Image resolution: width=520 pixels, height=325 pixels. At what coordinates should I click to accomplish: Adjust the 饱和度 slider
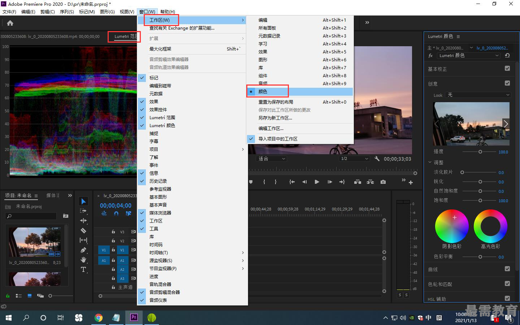click(480, 200)
